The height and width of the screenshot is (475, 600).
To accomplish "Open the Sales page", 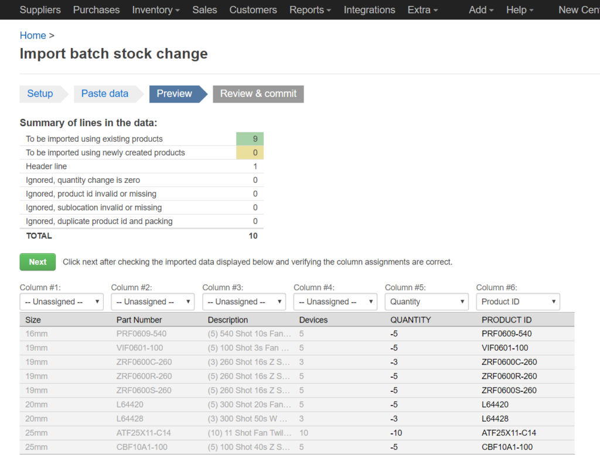I will [204, 10].
